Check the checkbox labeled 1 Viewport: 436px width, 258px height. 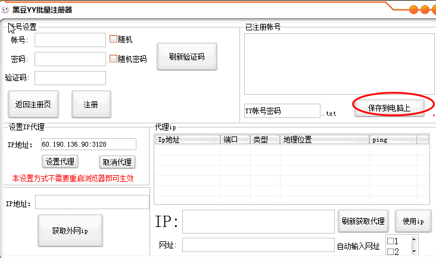(390, 241)
